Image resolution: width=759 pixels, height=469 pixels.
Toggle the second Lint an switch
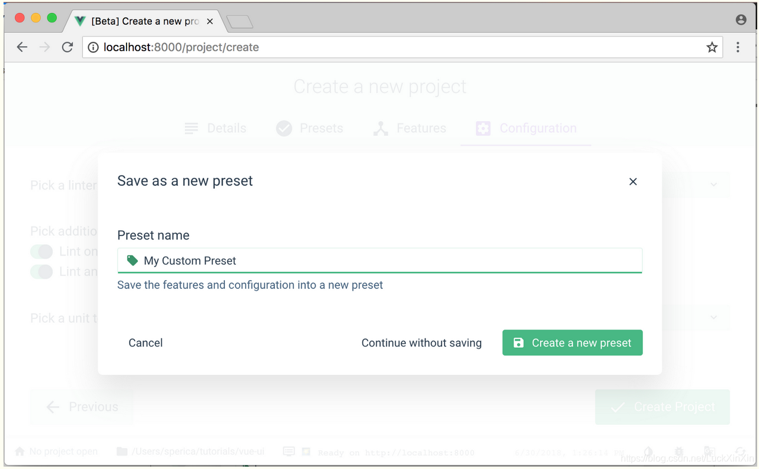click(x=42, y=272)
